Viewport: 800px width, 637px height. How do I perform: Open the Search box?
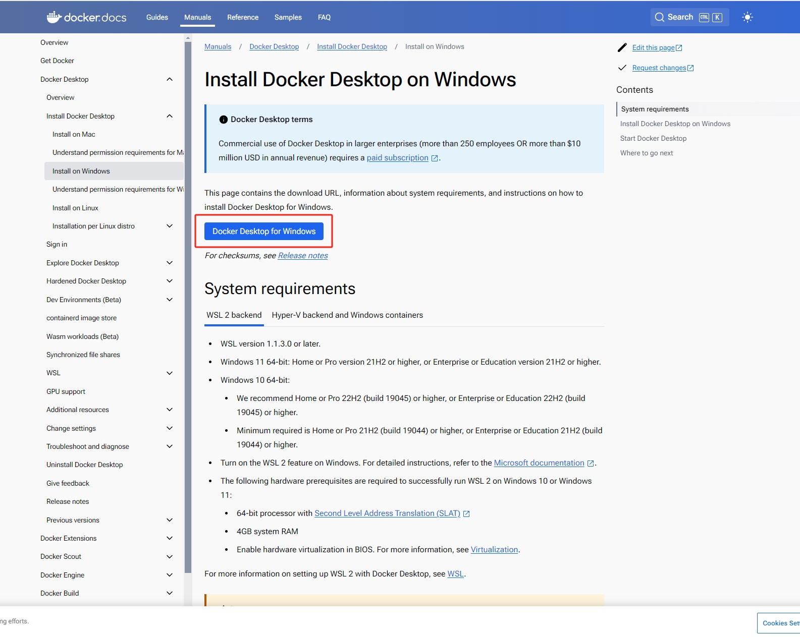689,17
